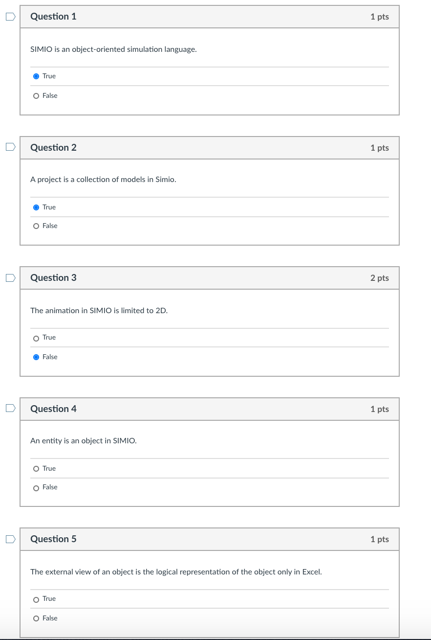Select False for the 2D animation question
This screenshot has height=640, width=431.
pos(36,357)
